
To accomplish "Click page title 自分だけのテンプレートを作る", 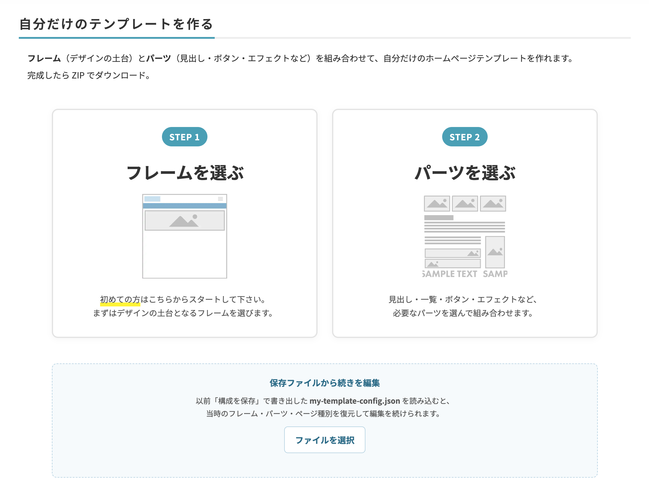I will (116, 24).
